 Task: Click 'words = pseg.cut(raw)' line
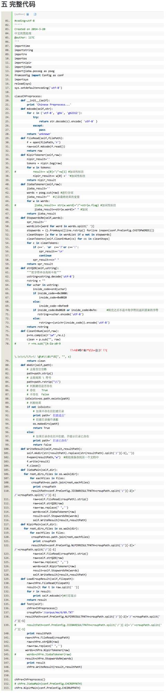click(43, 192)
